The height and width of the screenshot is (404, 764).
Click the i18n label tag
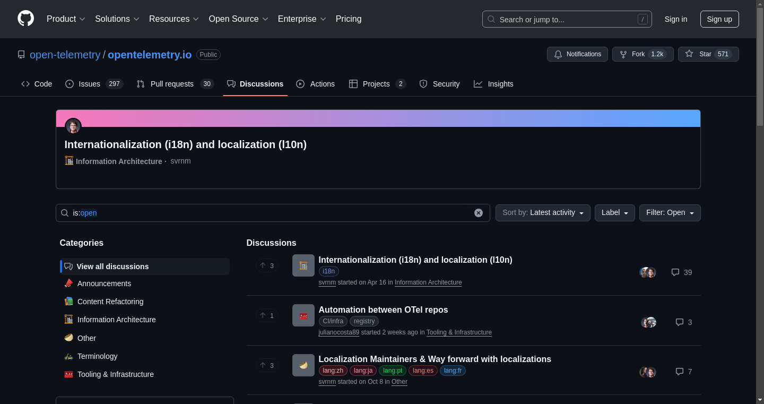click(329, 271)
